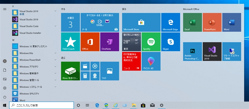
Task: Select the 作る group heading
Action: click(63, 9)
